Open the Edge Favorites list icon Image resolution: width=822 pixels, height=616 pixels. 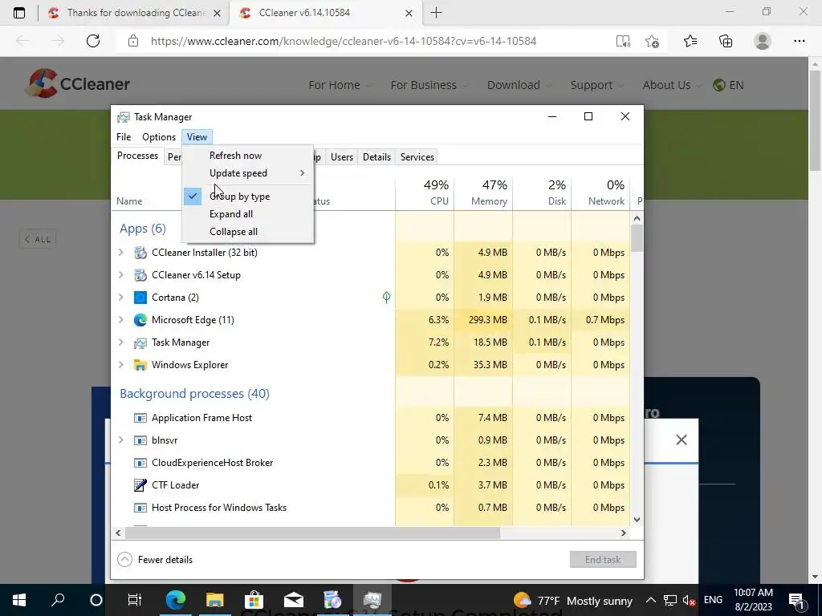coord(690,41)
